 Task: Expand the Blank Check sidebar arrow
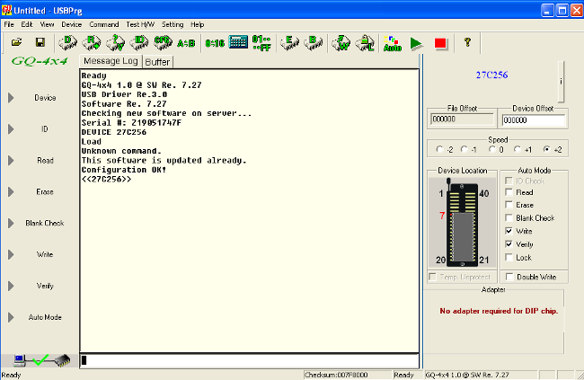tap(11, 223)
